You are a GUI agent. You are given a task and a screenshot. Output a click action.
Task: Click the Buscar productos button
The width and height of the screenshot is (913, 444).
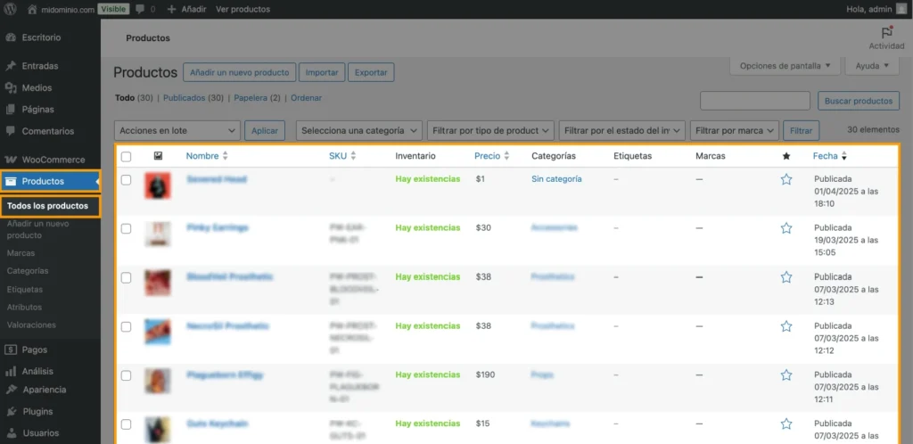click(859, 101)
